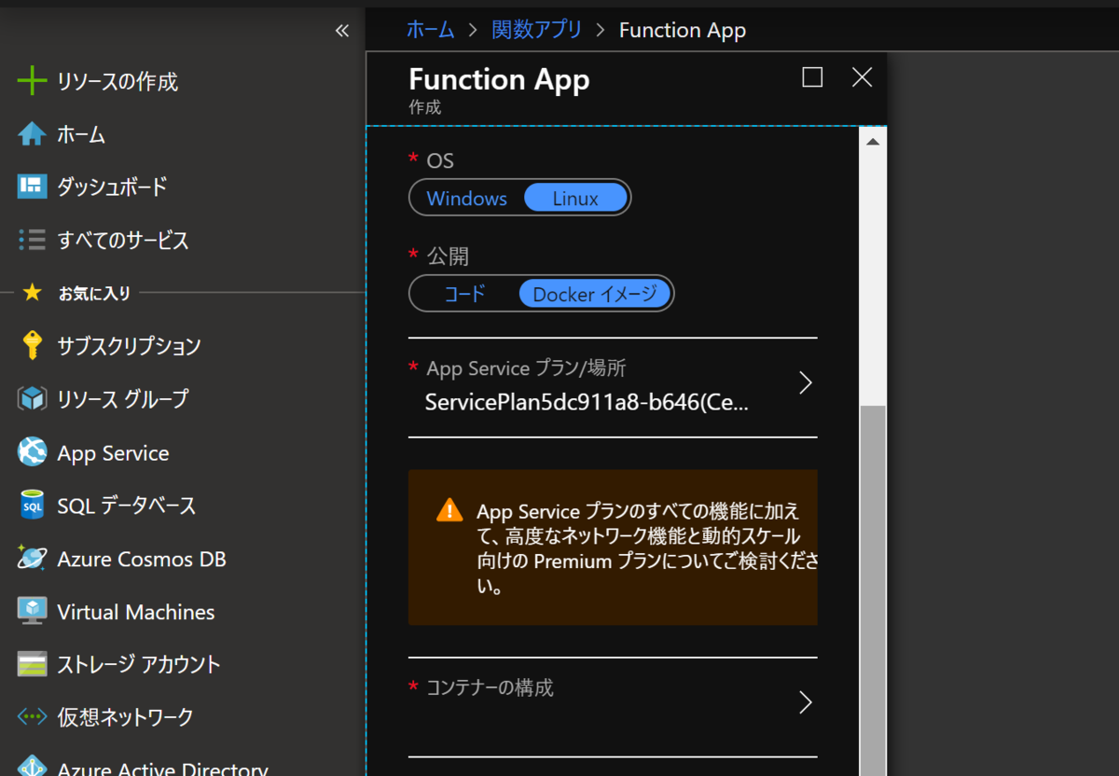Open ストレージ アカウント label in sidebar
The width and height of the screenshot is (1119, 776).
click(139, 664)
